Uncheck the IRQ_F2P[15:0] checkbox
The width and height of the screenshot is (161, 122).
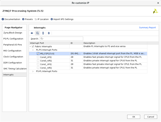coord(38,54)
